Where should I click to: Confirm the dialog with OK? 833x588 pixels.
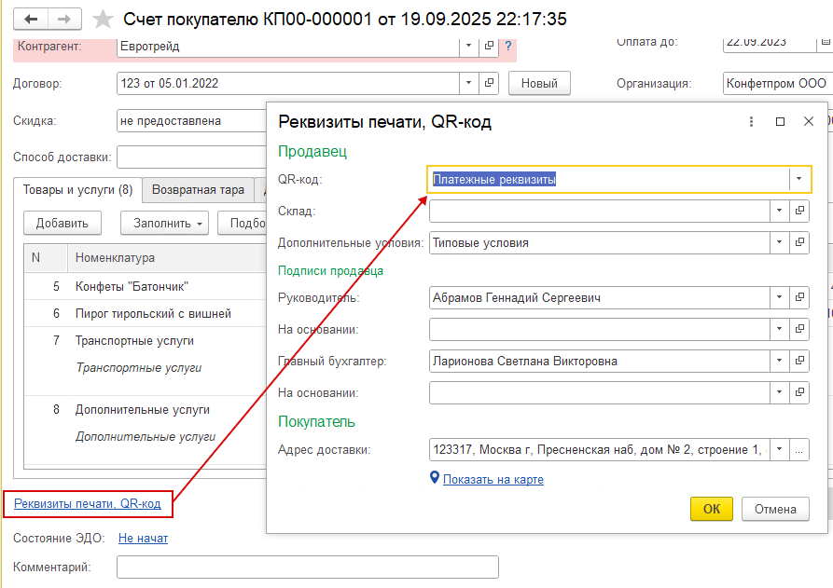tap(711, 509)
